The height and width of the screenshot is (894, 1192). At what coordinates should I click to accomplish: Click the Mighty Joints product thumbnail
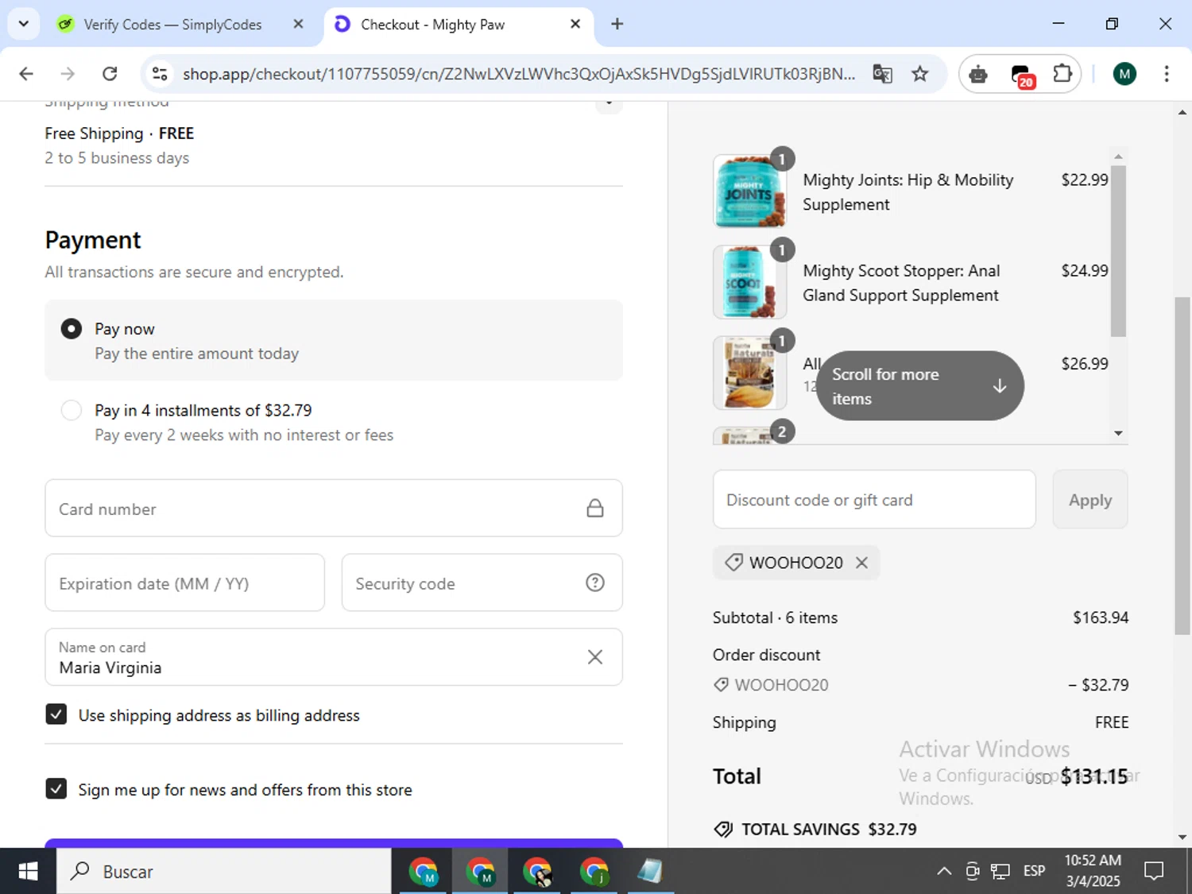tap(749, 192)
